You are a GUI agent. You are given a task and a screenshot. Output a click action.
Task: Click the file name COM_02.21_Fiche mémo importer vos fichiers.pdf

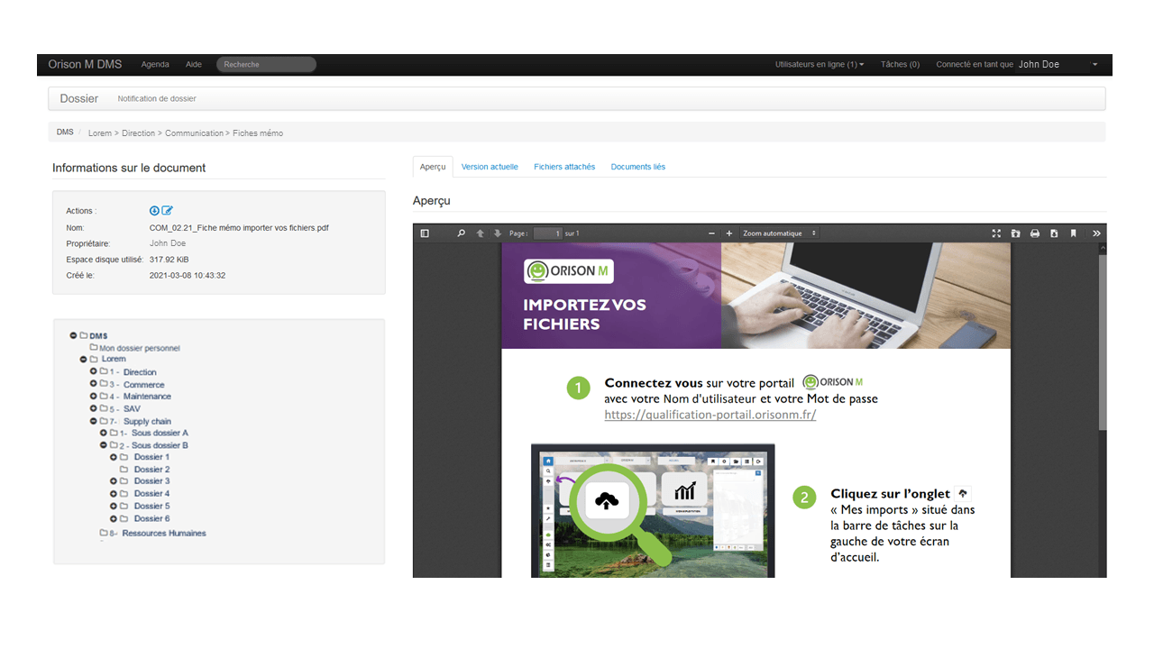(239, 228)
